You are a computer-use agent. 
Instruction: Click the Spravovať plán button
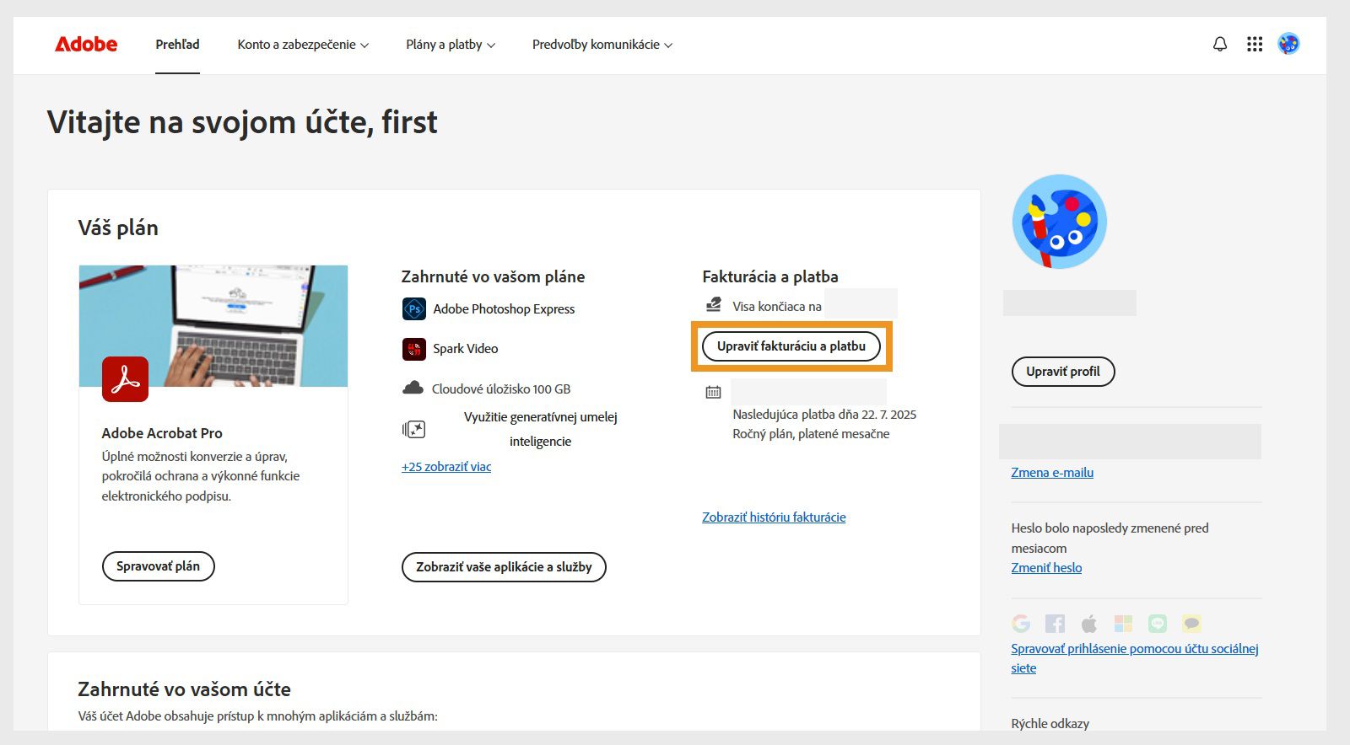coord(159,566)
